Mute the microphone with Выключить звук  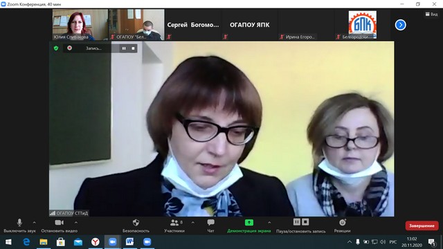pyautogui.click(x=19, y=226)
